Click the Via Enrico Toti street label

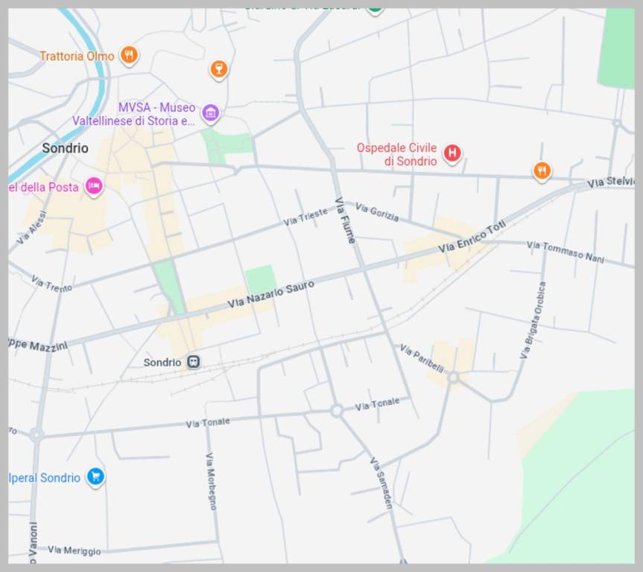click(x=472, y=237)
